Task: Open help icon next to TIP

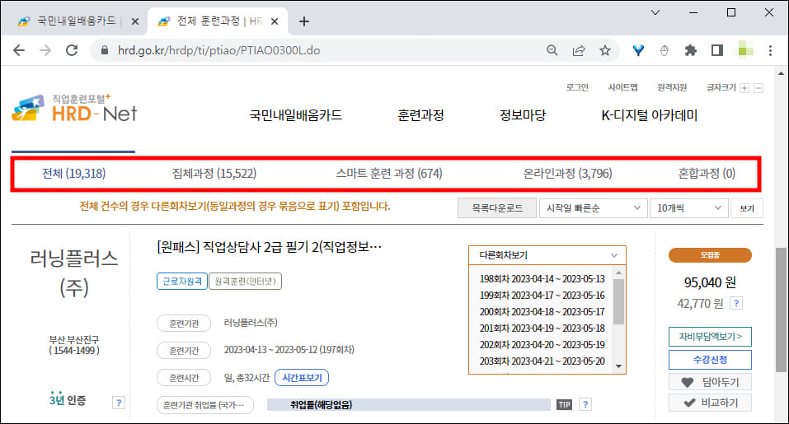Action: point(585,404)
